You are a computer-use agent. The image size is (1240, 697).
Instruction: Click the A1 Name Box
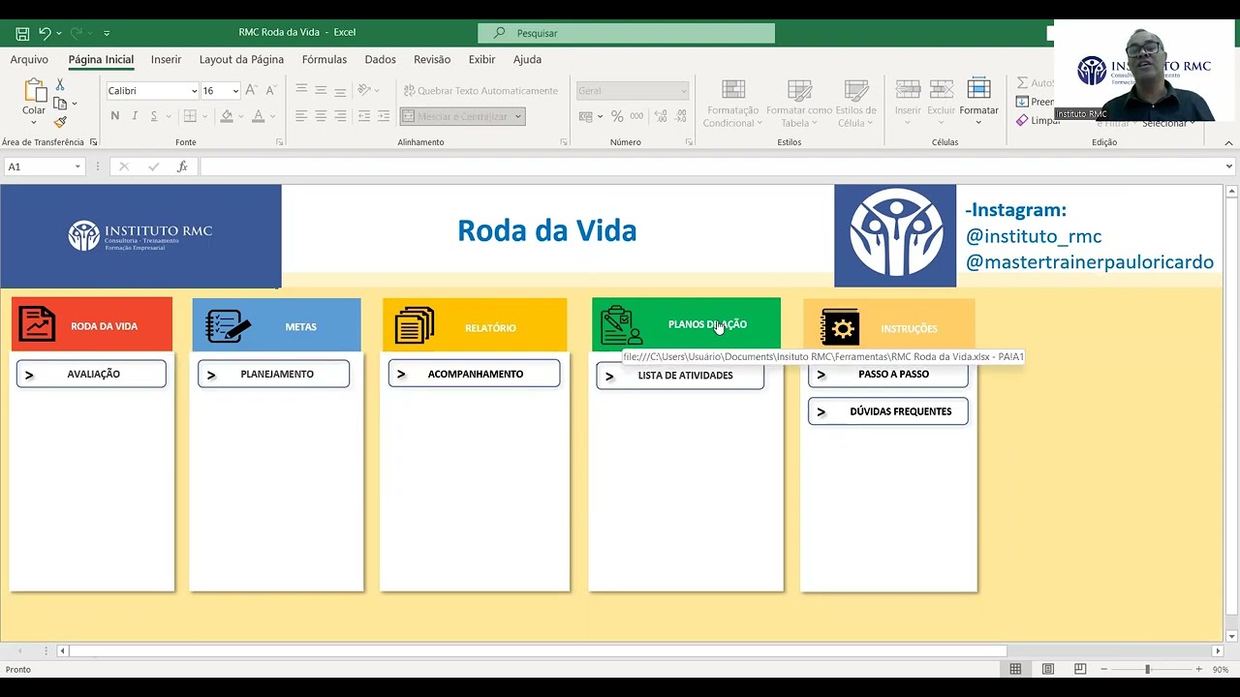[x=44, y=167]
